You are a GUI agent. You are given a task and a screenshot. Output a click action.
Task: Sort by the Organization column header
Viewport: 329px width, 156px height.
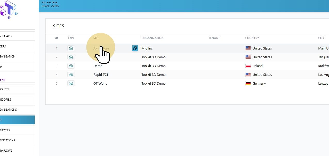pos(153,38)
